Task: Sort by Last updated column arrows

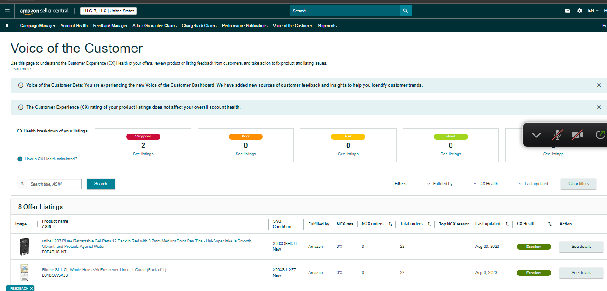Action: [507, 224]
